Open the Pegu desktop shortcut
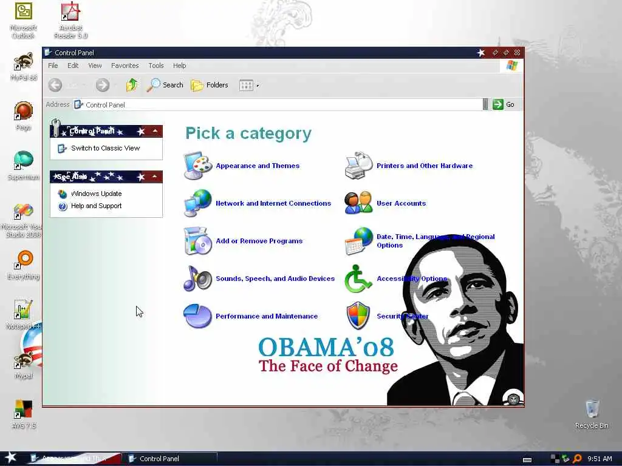Viewport: 622px width, 466px height. coord(24,116)
